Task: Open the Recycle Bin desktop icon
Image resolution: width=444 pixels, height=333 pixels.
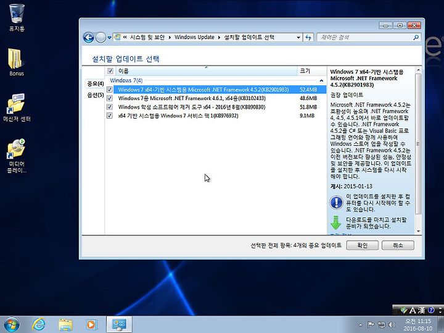Action: tap(17, 17)
